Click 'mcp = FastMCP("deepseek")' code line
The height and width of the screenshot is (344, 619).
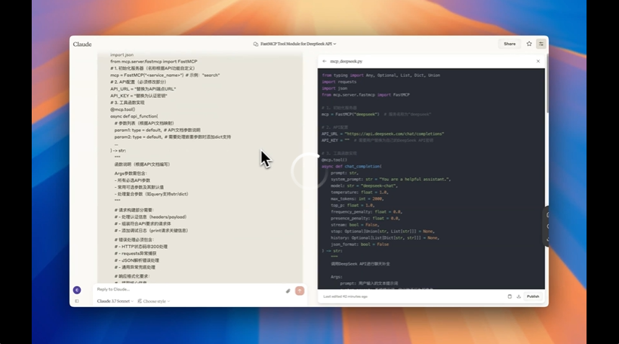click(x=350, y=115)
